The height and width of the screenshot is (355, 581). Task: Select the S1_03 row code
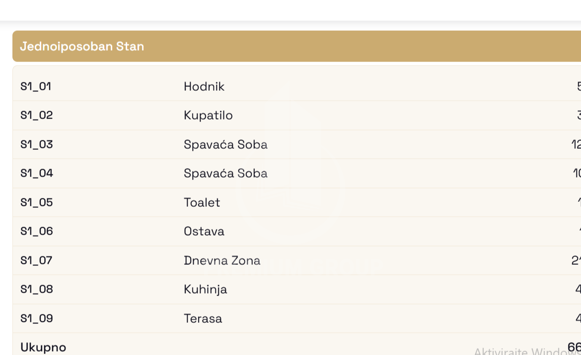(37, 144)
